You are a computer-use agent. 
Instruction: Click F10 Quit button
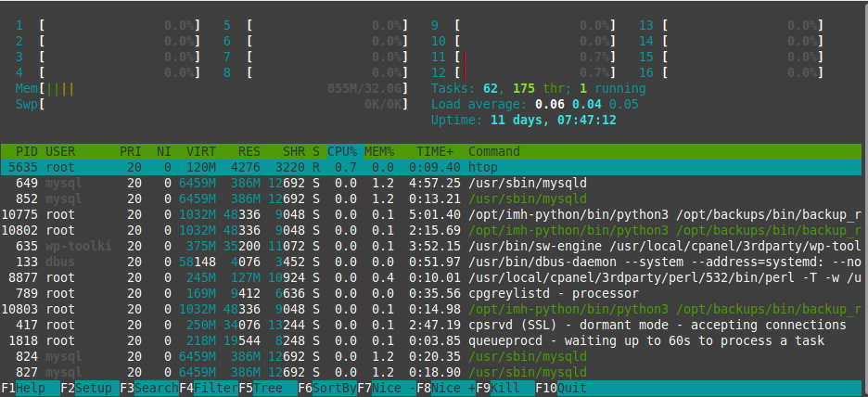[x=561, y=388]
